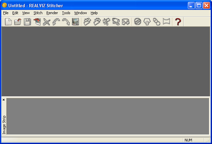Click the boxed arrows icon before the circle icon

tap(126, 22)
